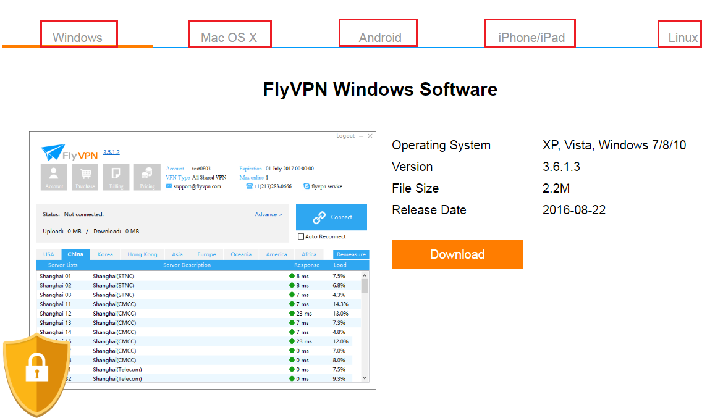Click the Server Lists column header
This screenshot has width=702, height=418.
(x=62, y=265)
